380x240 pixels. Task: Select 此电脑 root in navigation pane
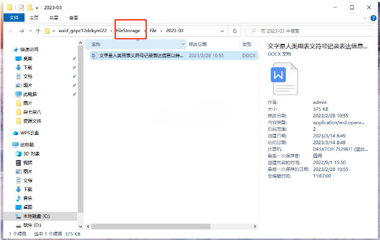pyautogui.click(x=27, y=145)
